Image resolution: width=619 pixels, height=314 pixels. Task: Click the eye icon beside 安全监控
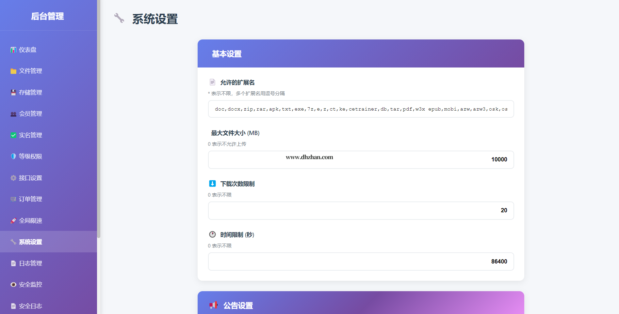[13, 285]
